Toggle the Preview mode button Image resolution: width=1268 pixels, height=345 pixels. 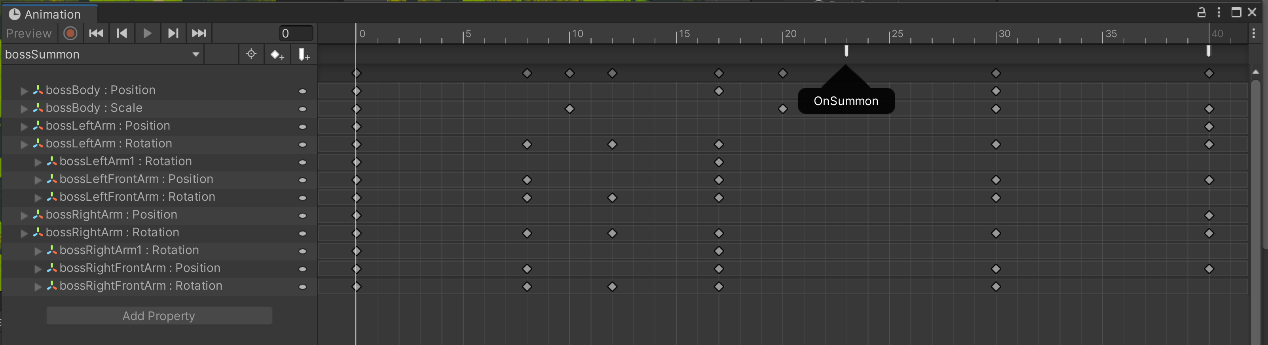(29, 34)
